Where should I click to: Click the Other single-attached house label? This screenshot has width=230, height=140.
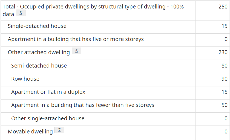click(48, 118)
